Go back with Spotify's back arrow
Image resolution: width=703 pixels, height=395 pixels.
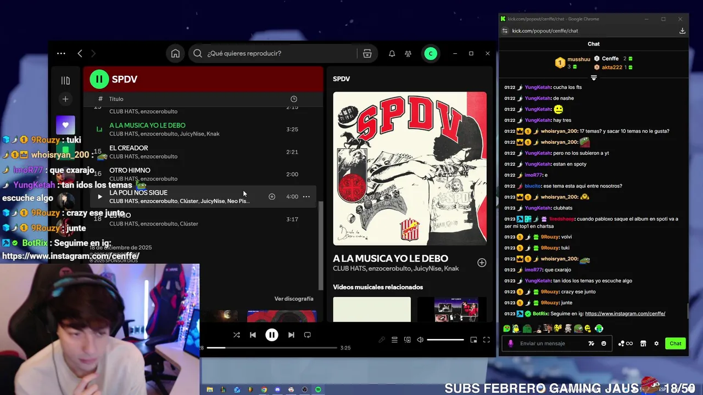(80, 53)
